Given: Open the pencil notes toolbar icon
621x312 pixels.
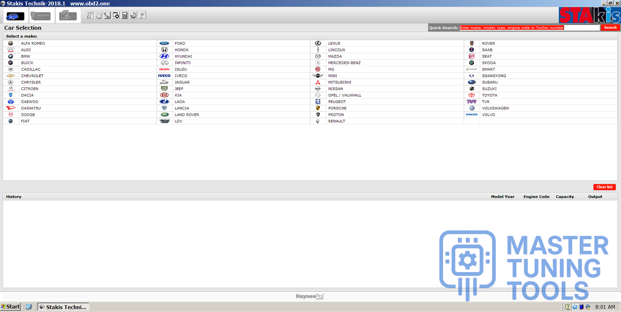Looking at the screenshot, I should tap(107, 15).
